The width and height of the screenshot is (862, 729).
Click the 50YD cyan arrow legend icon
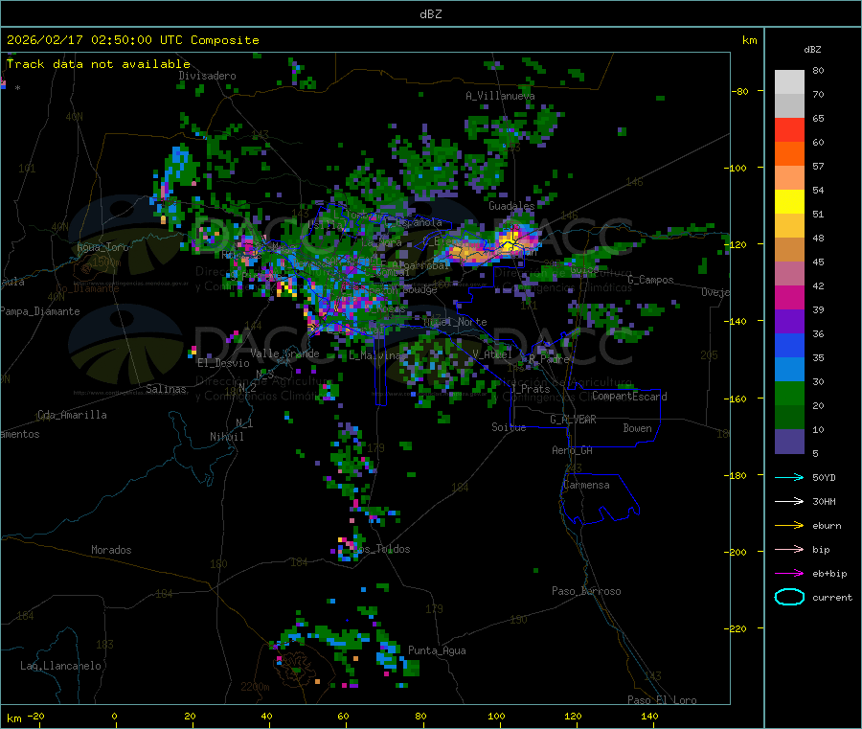789,477
